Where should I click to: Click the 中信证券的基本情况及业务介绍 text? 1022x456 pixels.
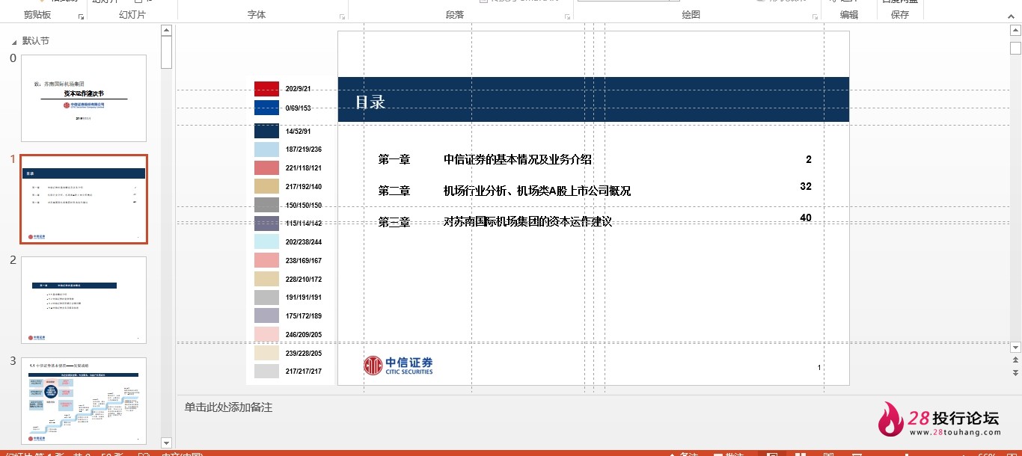(x=518, y=159)
